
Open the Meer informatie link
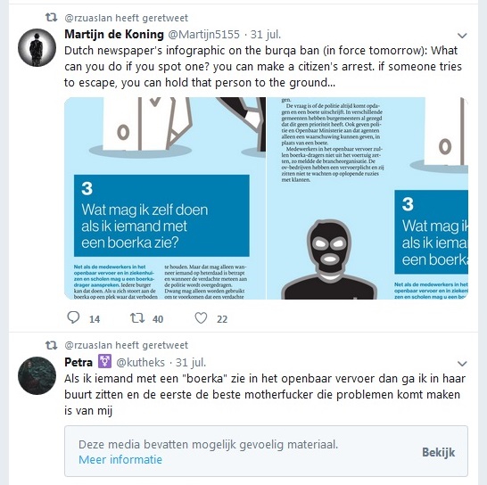click(x=120, y=459)
